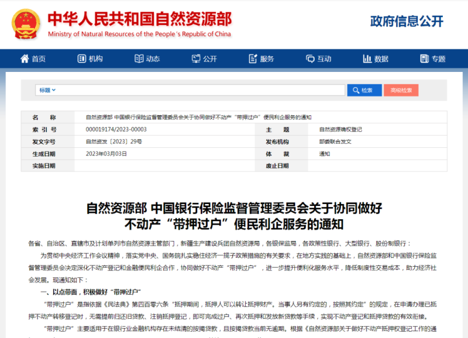
Task: Open the 机构 navigation tab
Action: [x=90, y=58]
